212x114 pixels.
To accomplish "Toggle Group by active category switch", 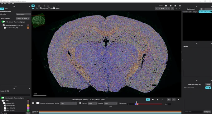I will (x=38, y=103).
